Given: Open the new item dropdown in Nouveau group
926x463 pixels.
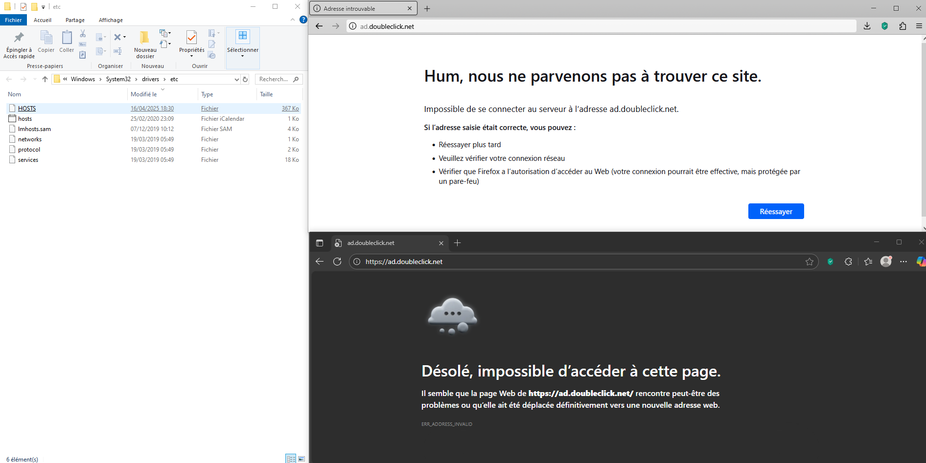Looking at the screenshot, I should tap(169, 33).
